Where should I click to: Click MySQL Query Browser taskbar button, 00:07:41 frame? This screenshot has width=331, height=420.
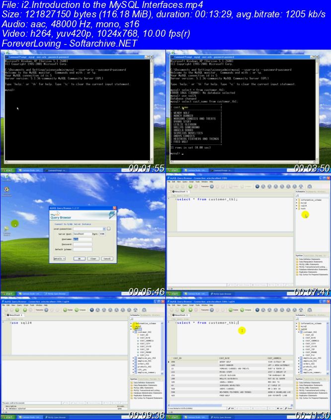pyautogui.click(x=222, y=294)
